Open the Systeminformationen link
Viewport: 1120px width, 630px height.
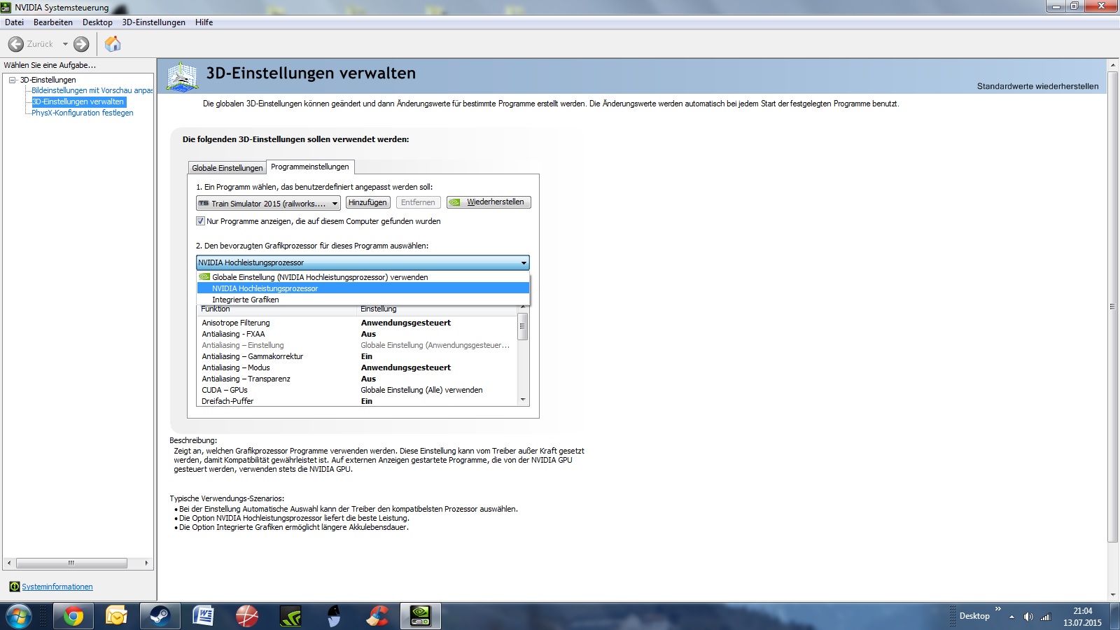click(x=57, y=587)
